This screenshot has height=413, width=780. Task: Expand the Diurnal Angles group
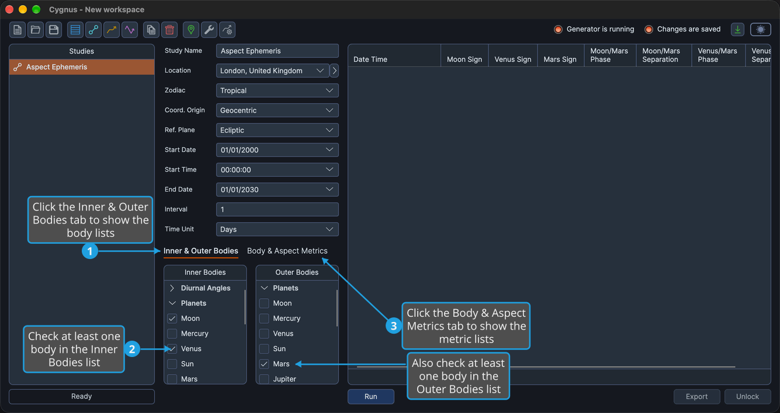click(x=172, y=288)
